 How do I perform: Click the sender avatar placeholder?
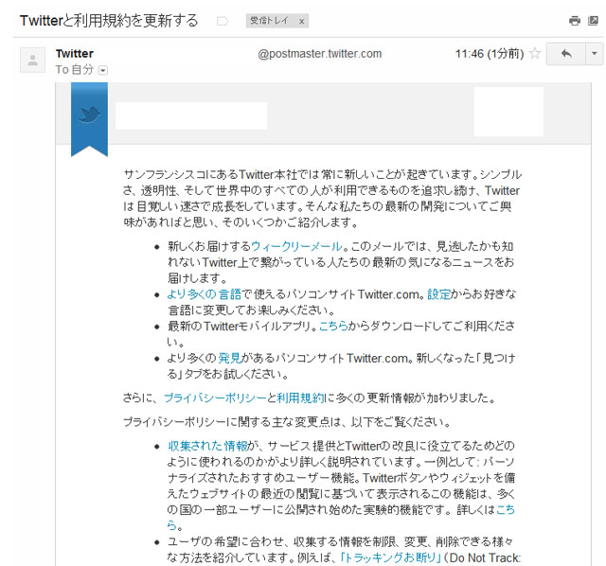(33, 61)
